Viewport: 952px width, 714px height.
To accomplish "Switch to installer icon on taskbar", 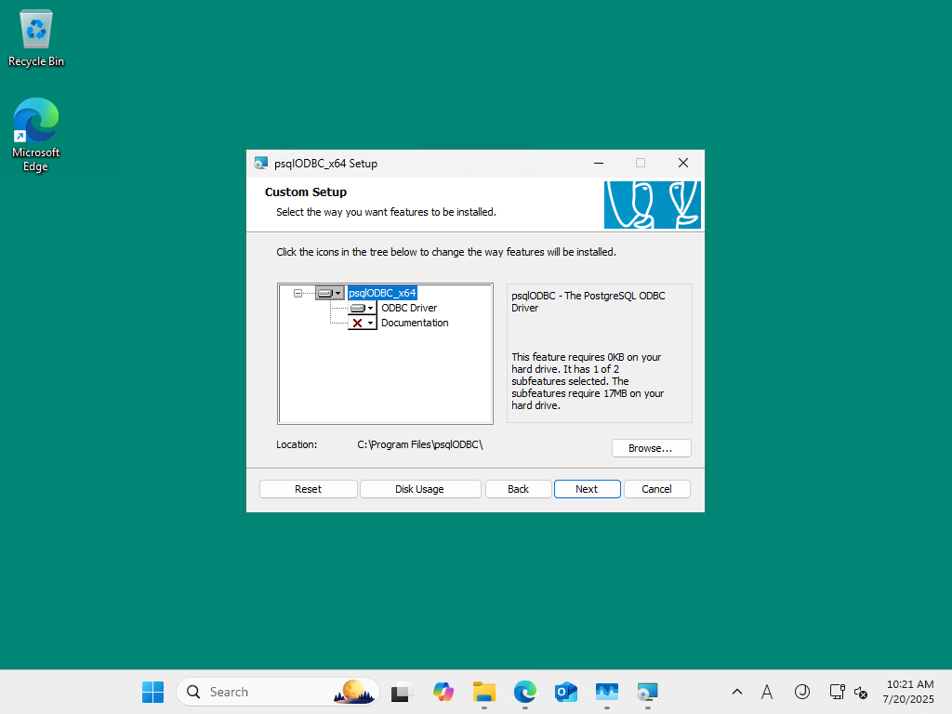I will pos(648,692).
